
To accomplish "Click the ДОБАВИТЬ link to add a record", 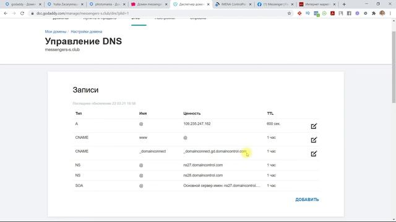I will [x=307, y=199].
